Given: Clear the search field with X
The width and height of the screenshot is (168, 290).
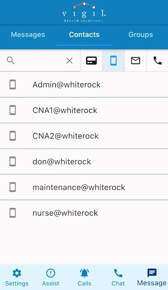Looking at the screenshot, I should click(69, 61).
